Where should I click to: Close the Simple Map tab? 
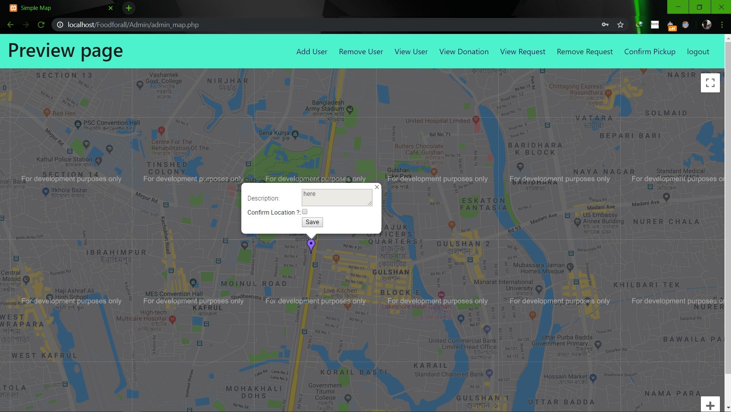(x=111, y=8)
